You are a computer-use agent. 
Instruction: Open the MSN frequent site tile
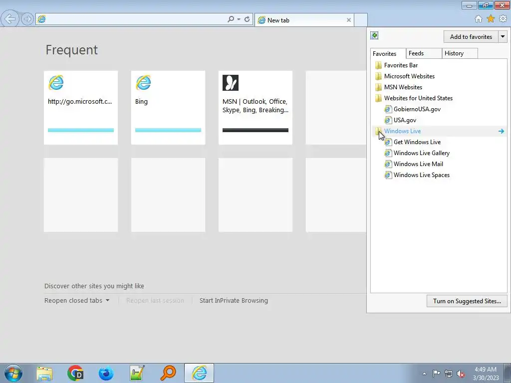tap(255, 108)
